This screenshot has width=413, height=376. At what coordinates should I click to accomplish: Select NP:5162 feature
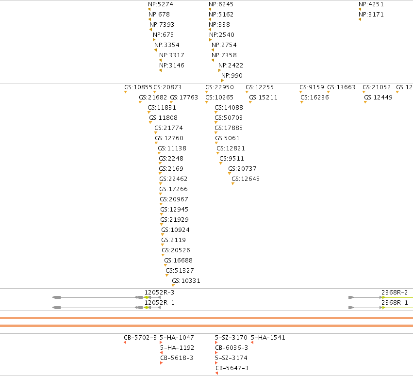tap(221, 15)
